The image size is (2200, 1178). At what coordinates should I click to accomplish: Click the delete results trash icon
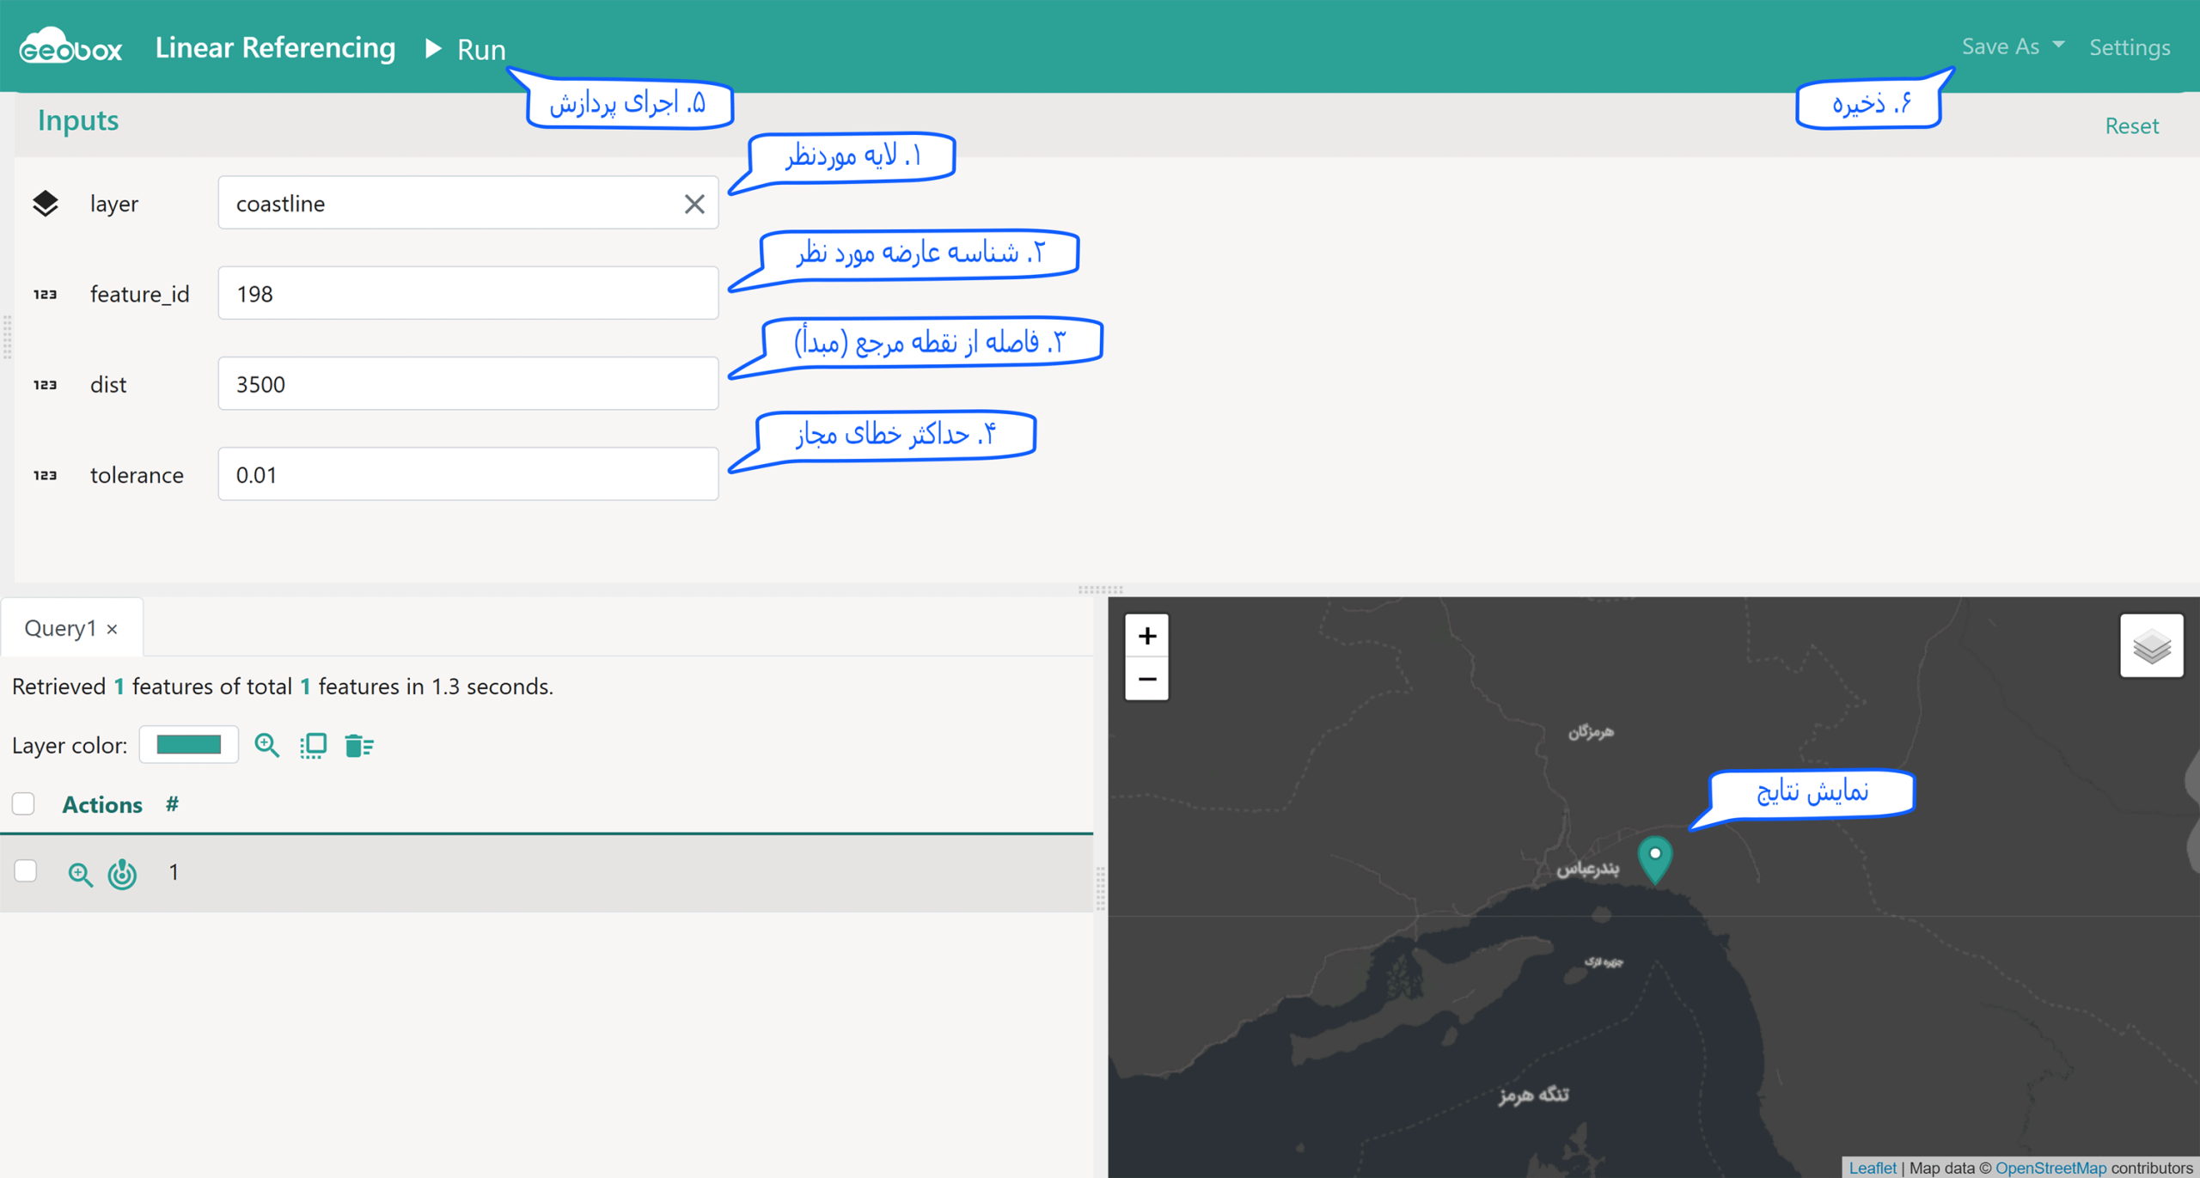(x=359, y=745)
